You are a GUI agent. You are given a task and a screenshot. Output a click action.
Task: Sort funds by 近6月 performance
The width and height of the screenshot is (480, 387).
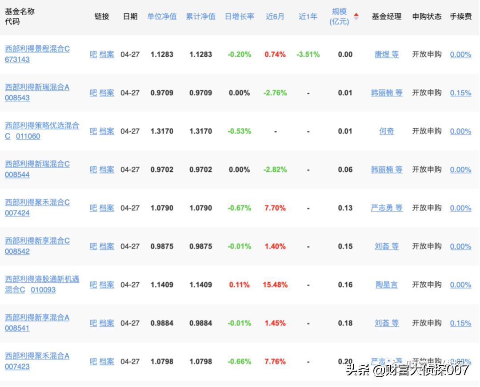[275, 16]
